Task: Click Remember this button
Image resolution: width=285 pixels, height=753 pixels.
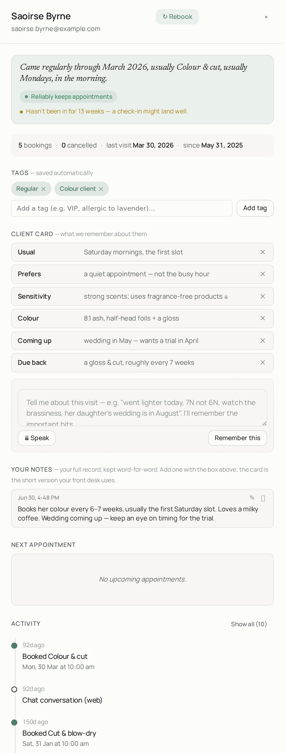Action: [x=237, y=438]
